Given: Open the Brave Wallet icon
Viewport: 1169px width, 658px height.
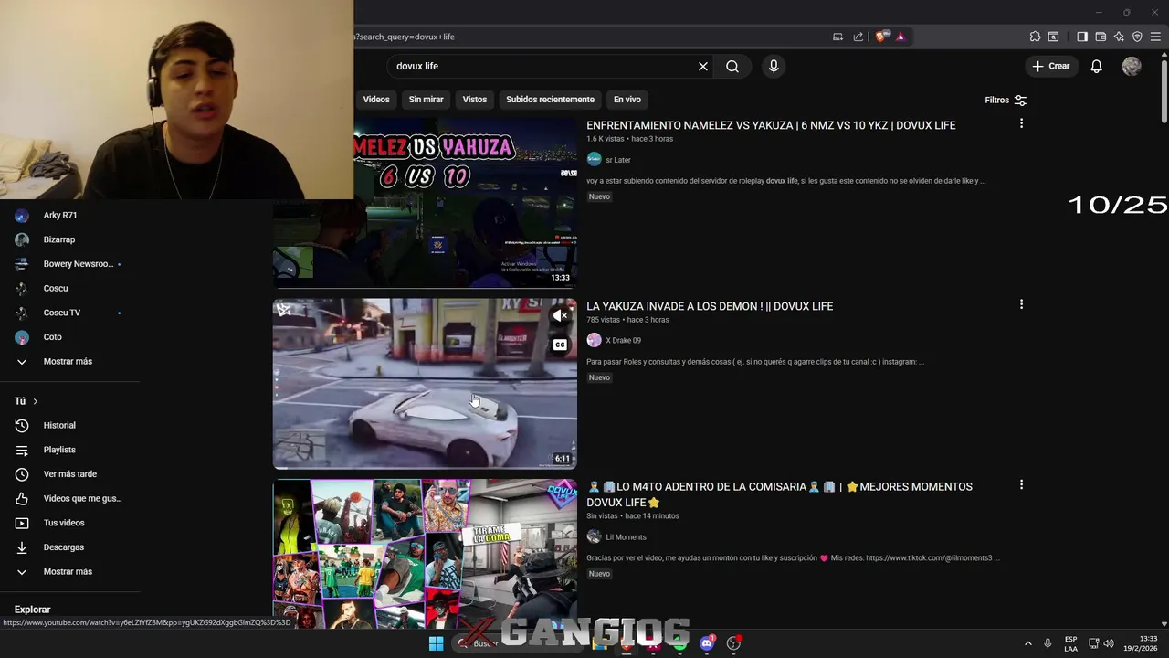Looking at the screenshot, I should 1101,37.
